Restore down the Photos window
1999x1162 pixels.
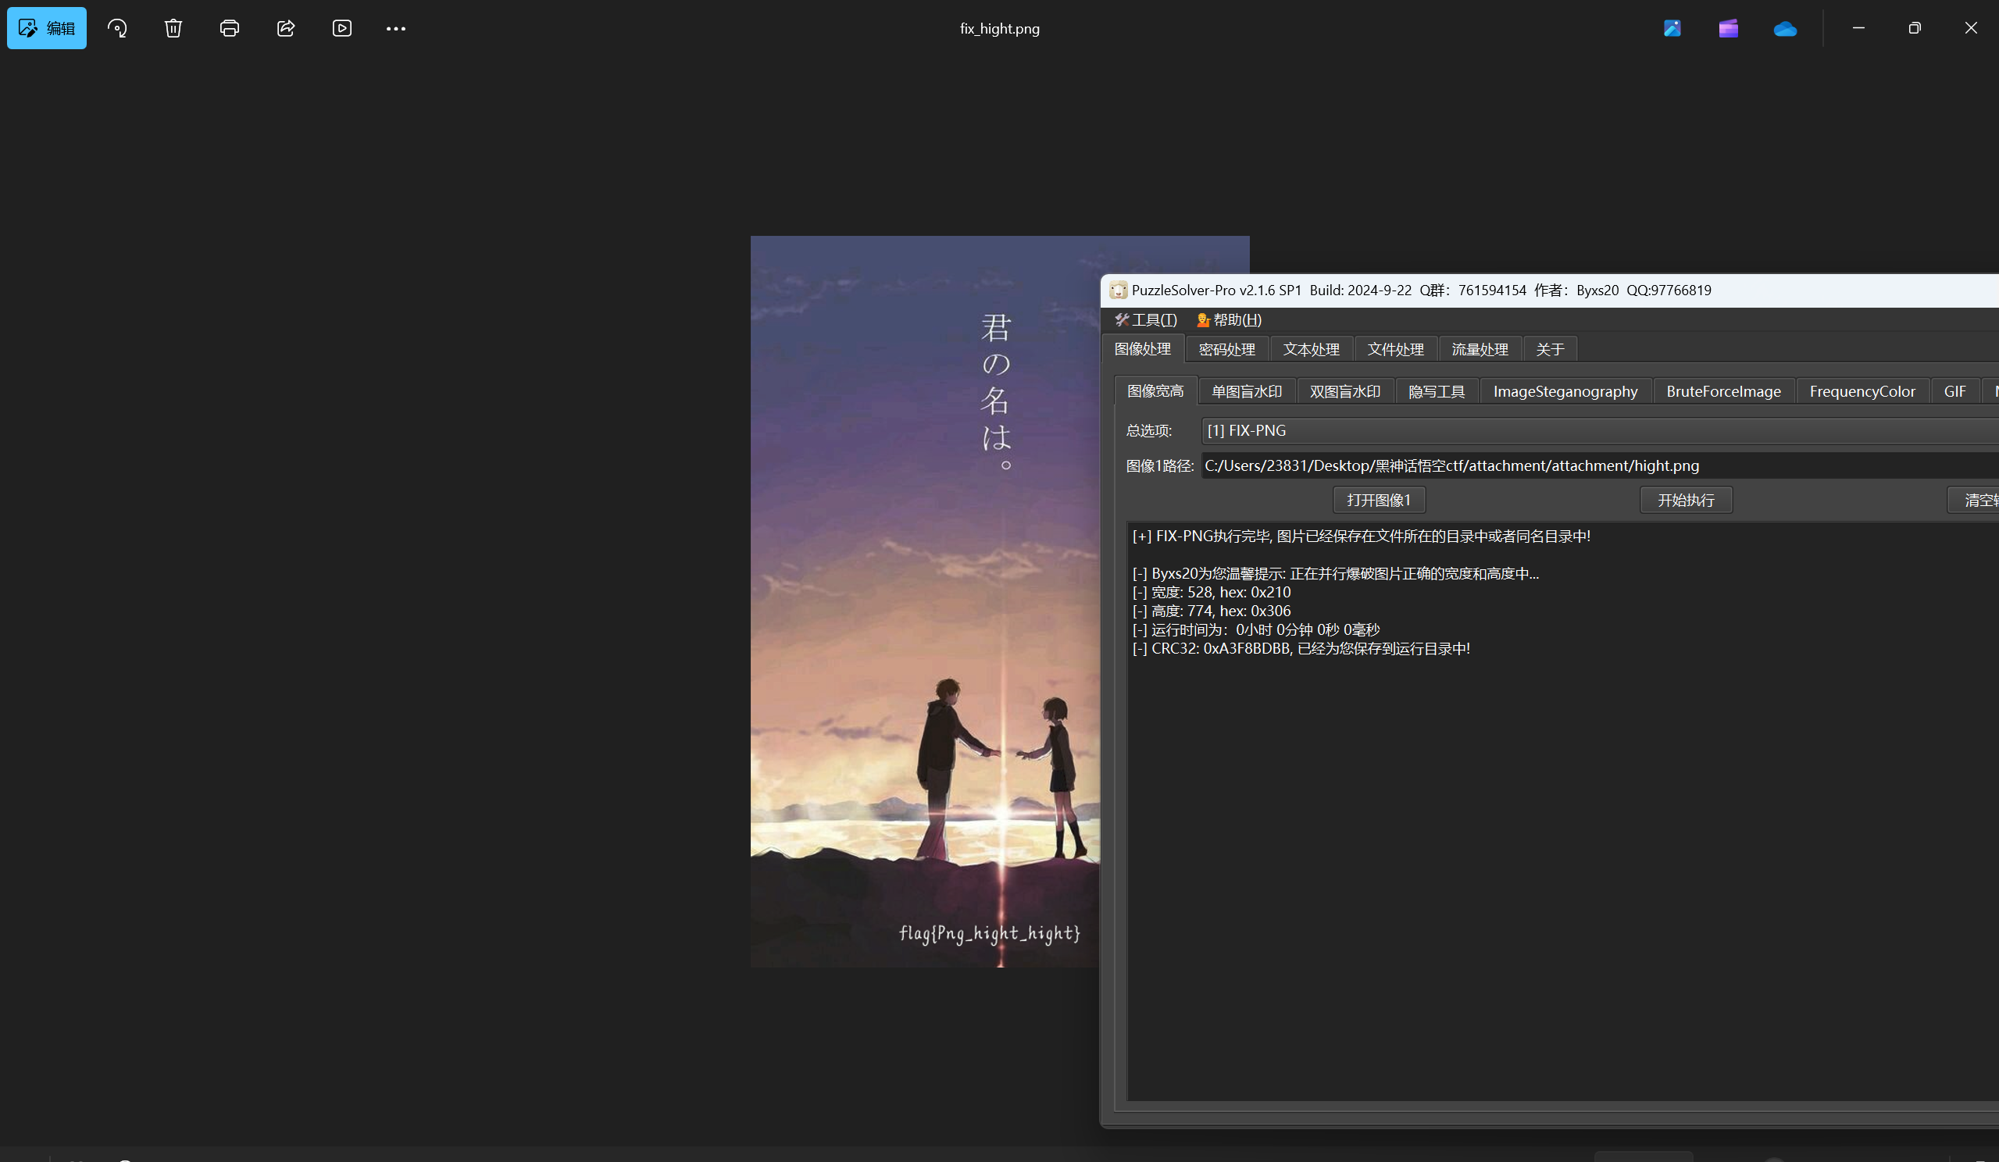point(1915,28)
